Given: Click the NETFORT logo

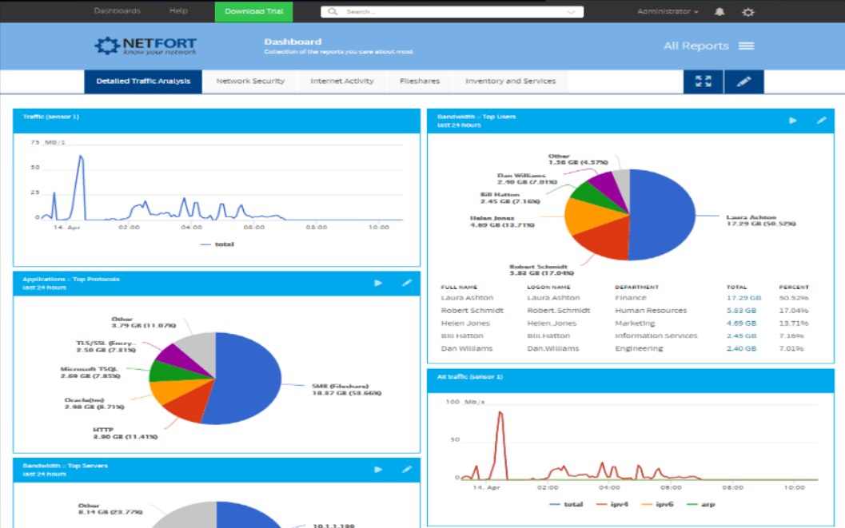Looking at the screenshot, I should (144, 46).
